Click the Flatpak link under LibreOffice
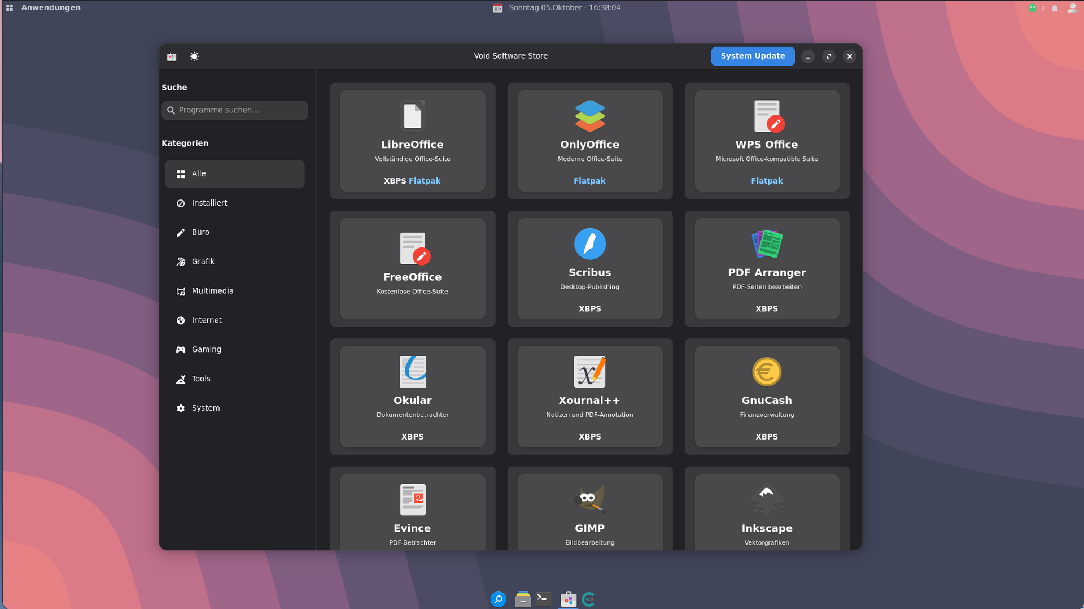Screen dimensions: 1084x609 pyautogui.click(x=425, y=181)
